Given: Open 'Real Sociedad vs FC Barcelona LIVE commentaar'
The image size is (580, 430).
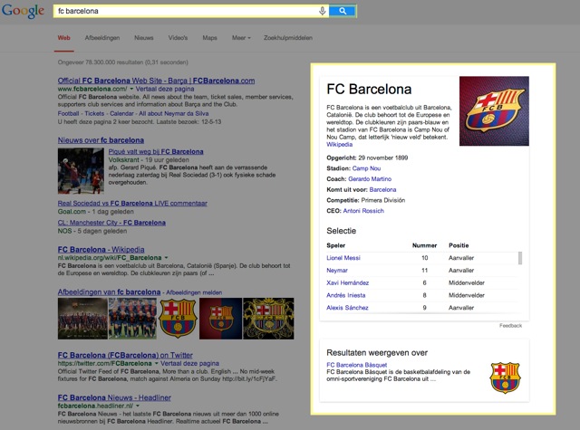Looking at the screenshot, I should pyautogui.click(x=132, y=203).
